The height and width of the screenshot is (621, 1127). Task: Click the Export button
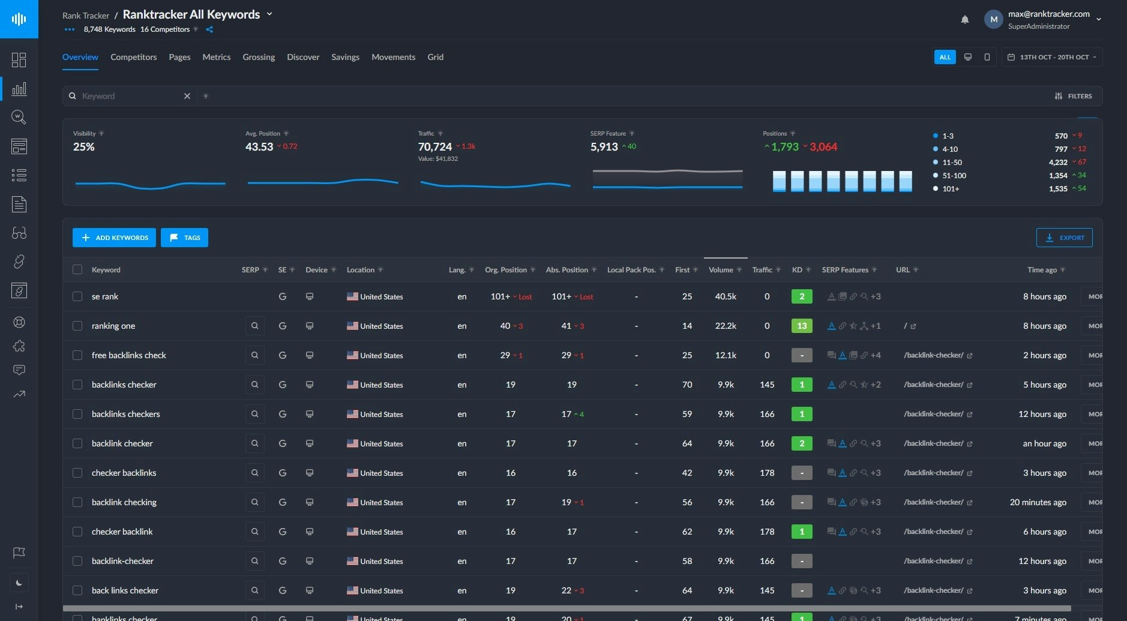click(1064, 238)
